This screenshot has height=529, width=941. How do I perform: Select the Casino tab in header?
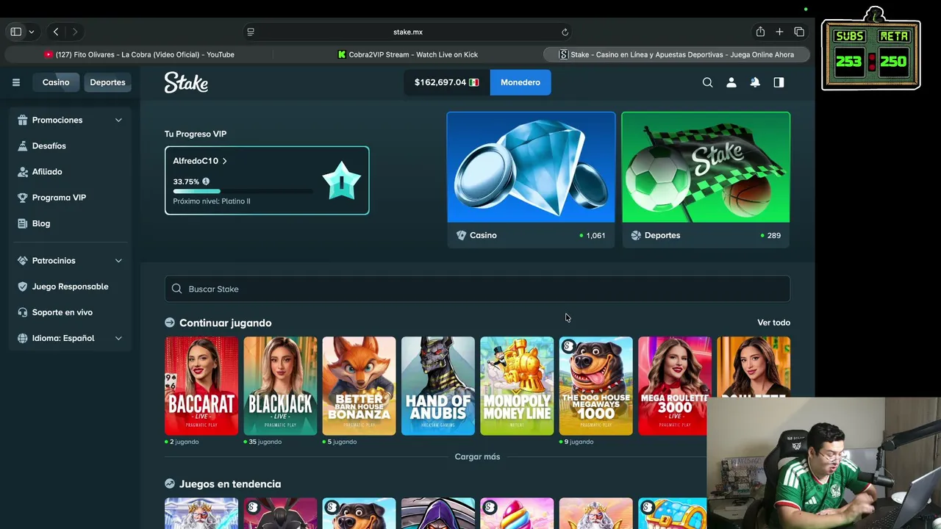(56, 82)
